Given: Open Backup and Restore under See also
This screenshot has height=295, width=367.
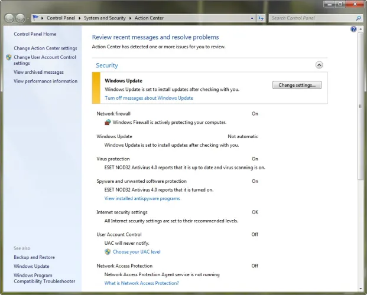Looking at the screenshot, I should point(34,257).
